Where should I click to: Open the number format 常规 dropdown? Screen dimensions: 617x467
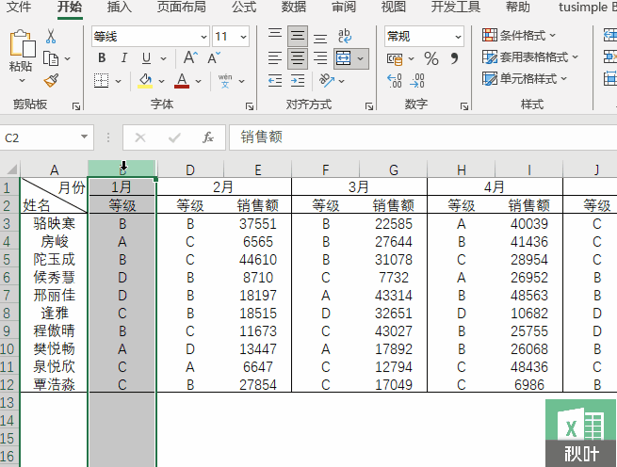pyautogui.click(x=458, y=37)
